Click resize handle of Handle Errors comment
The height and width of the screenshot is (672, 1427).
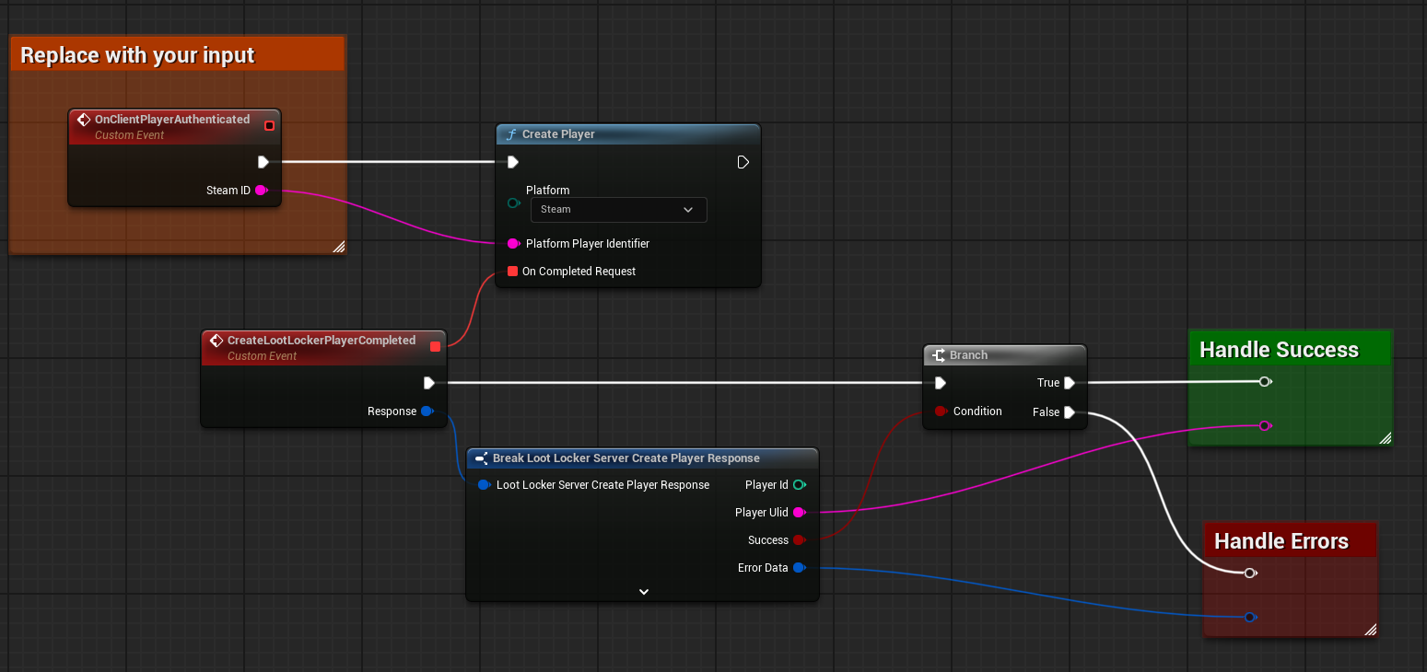pyautogui.click(x=1369, y=630)
